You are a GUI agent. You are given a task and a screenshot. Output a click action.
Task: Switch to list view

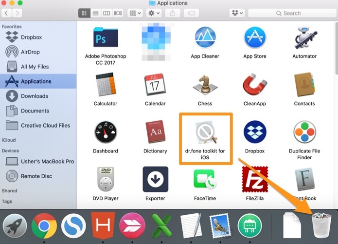click(95, 13)
